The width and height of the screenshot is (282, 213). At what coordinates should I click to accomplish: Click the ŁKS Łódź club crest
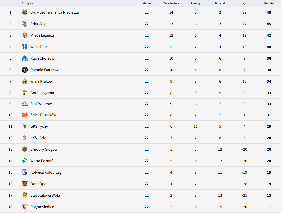tap(25, 138)
